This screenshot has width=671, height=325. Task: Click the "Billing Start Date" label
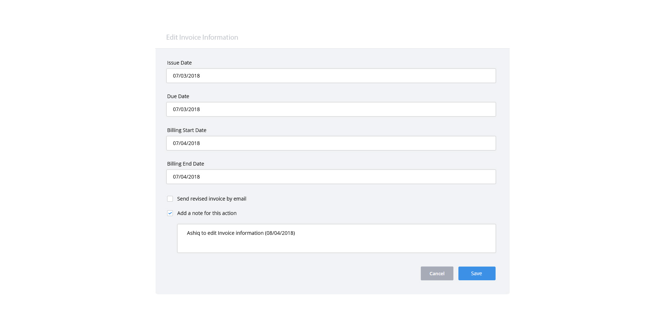point(187,130)
